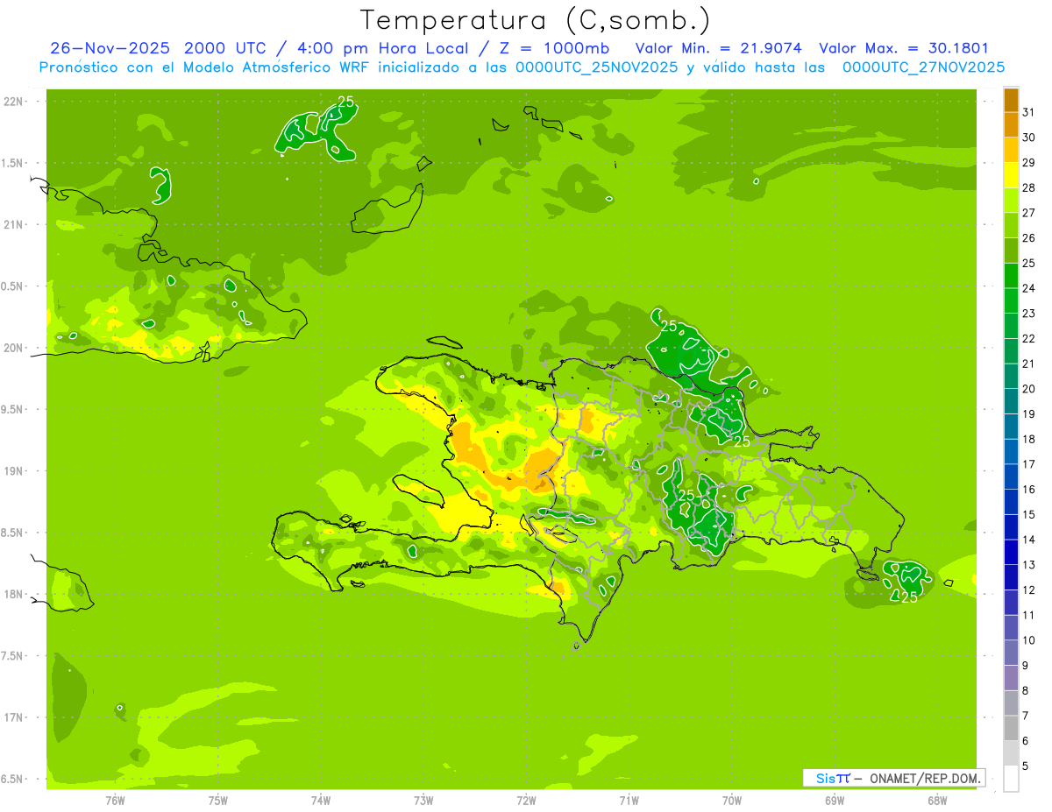Click the color scale label "24"
Viewport: 1052px width, 812px height.
[1029, 287]
